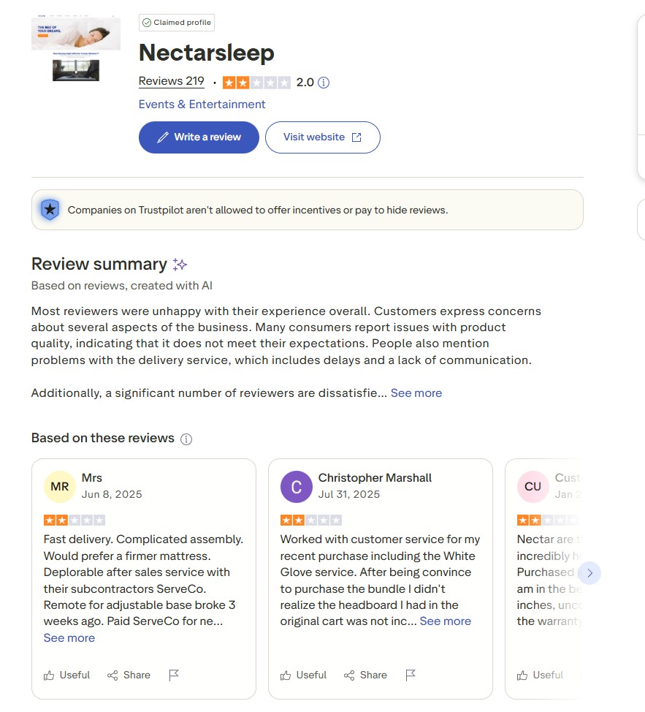Open the Visit website link button
The width and height of the screenshot is (645, 712).
click(322, 137)
